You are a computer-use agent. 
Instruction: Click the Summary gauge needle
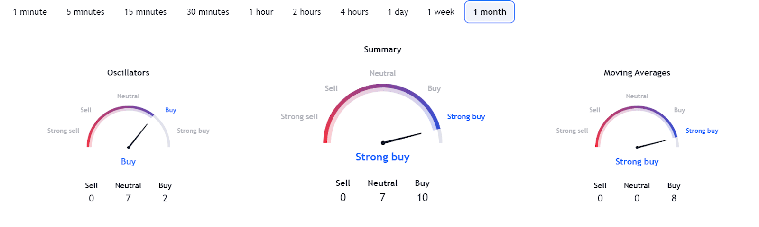click(402, 138)
